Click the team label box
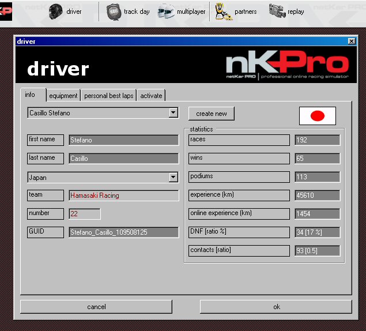This screenshot has width=366, height=331. tap(46, 195)
